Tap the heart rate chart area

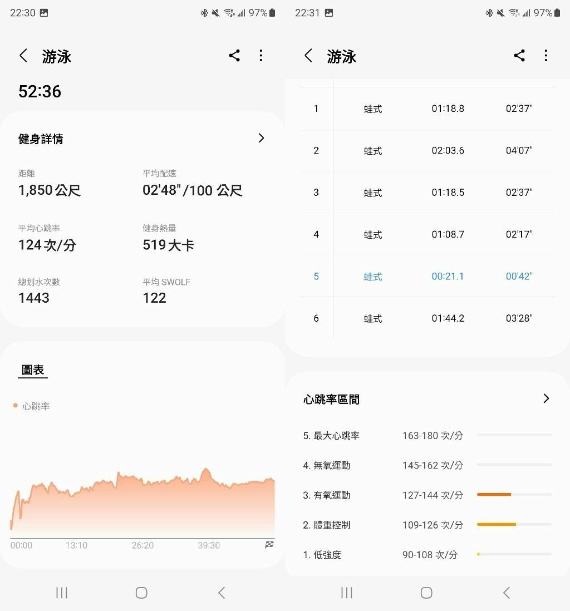pos(142,502)
